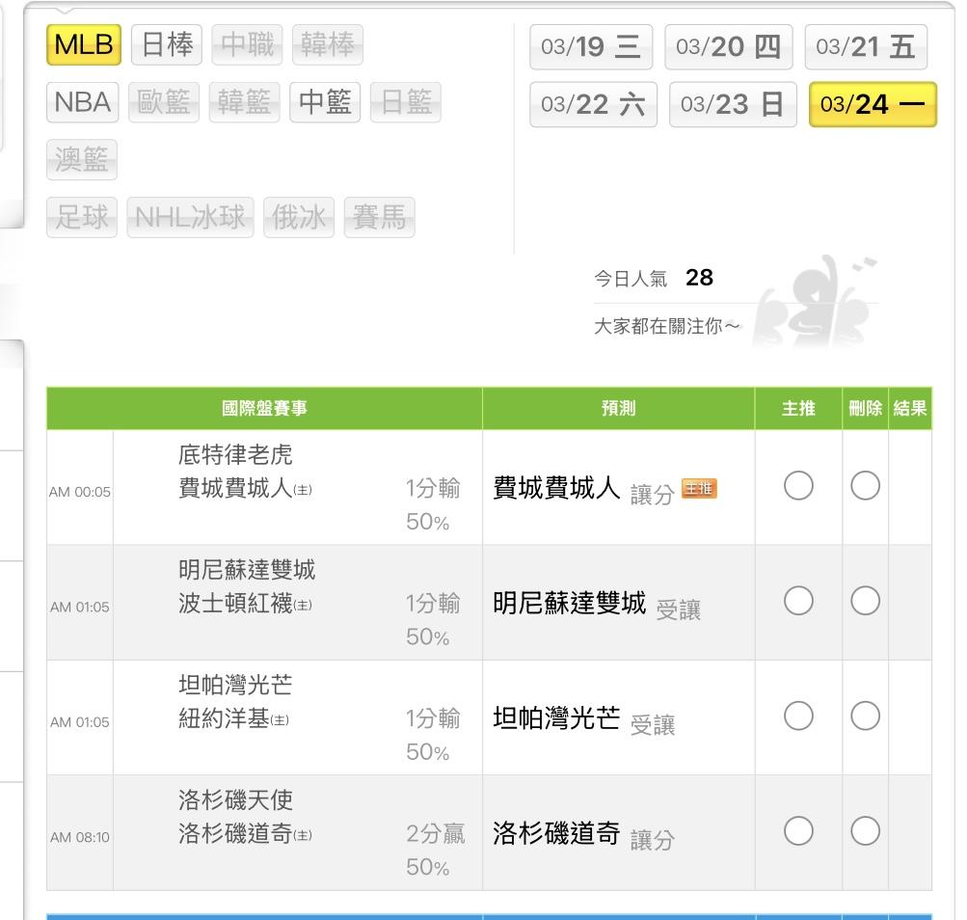Screen dimensions: 967x920
Task: Pick the 03/21 五 date
Action: click(866, 47)
